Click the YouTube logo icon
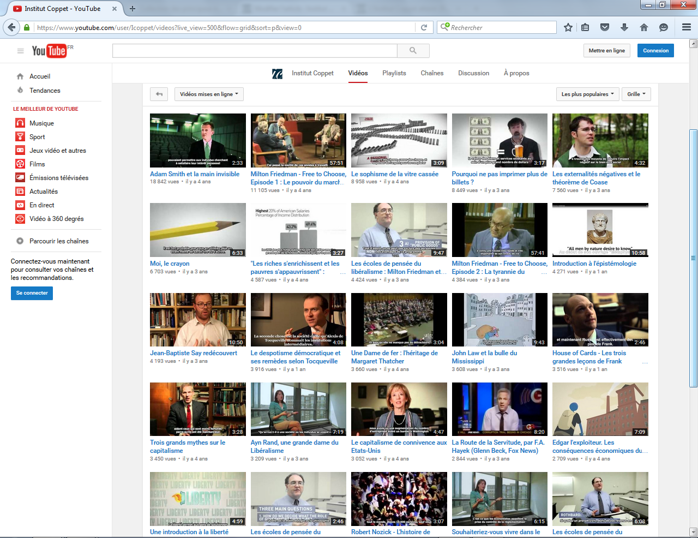 coord(49,51)
